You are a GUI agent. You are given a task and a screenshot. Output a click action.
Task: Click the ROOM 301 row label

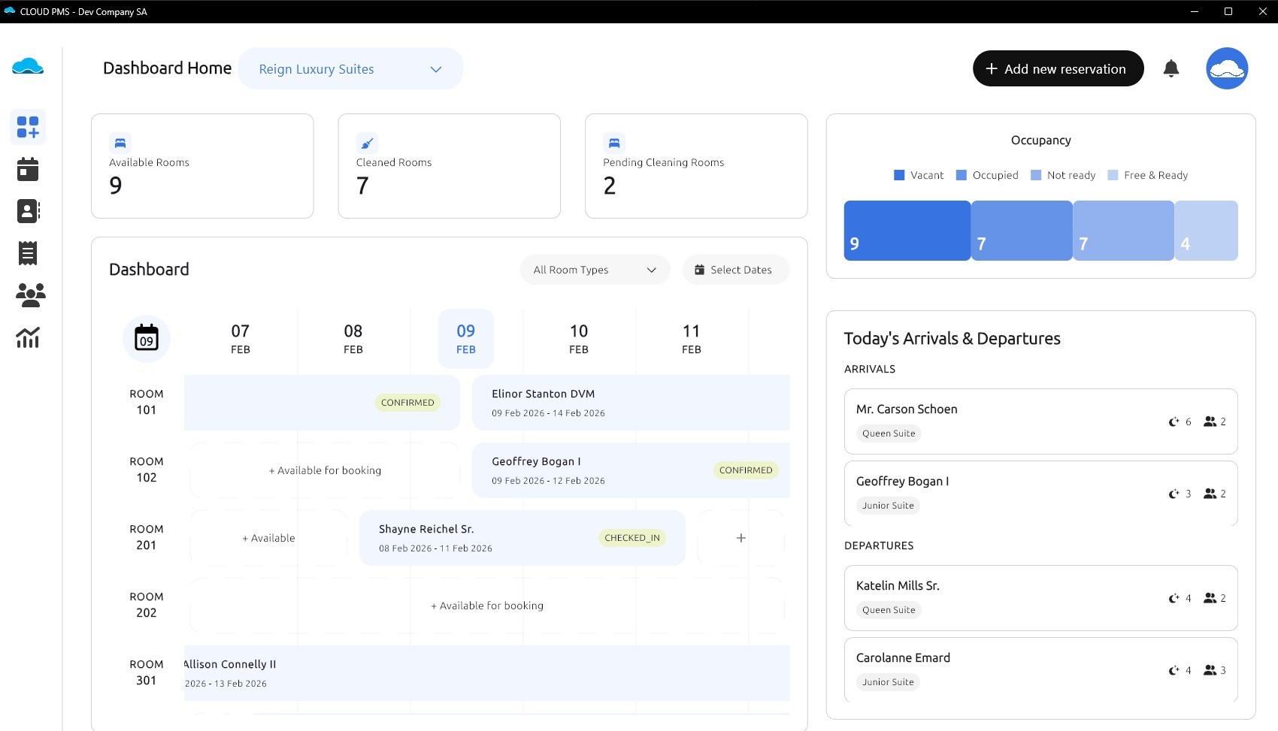[x=147, y=672]
